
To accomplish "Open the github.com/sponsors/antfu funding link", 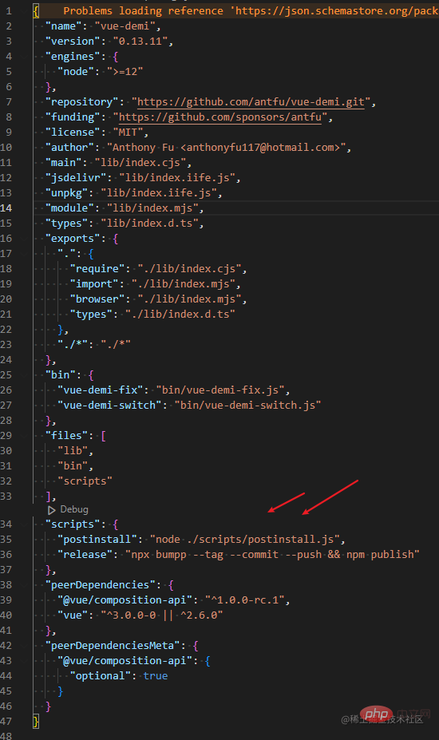I will pyautogui.click(x=220, y=117).
